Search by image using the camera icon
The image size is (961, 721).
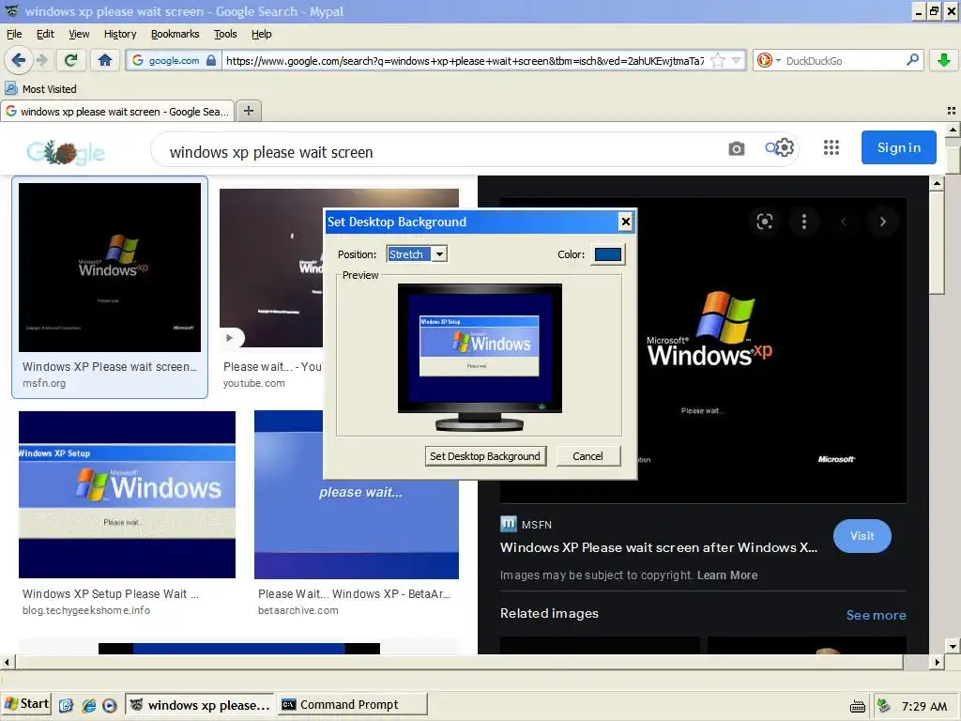736,148
